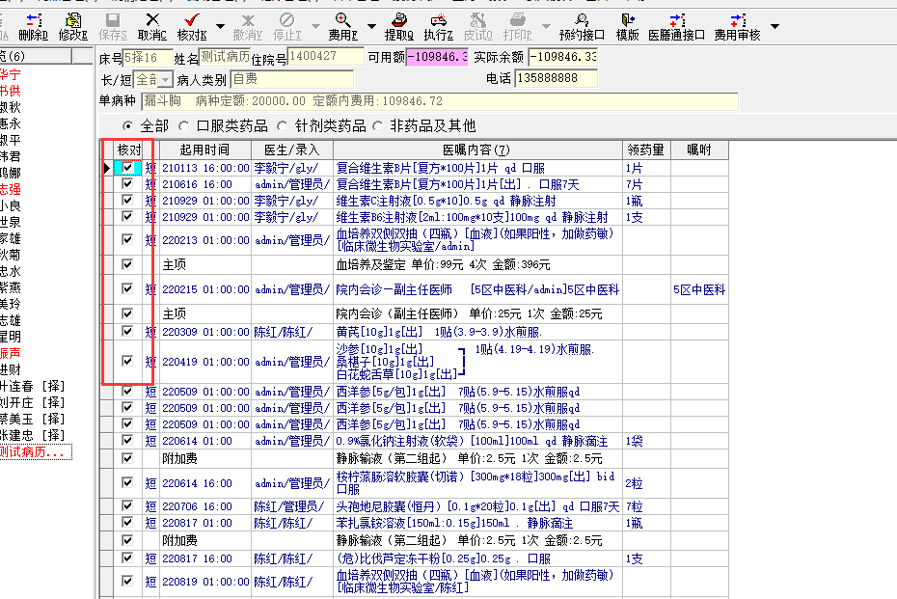897x599 pixels.
Task: Click the 领药量 column header
Action: pos(646,150)
